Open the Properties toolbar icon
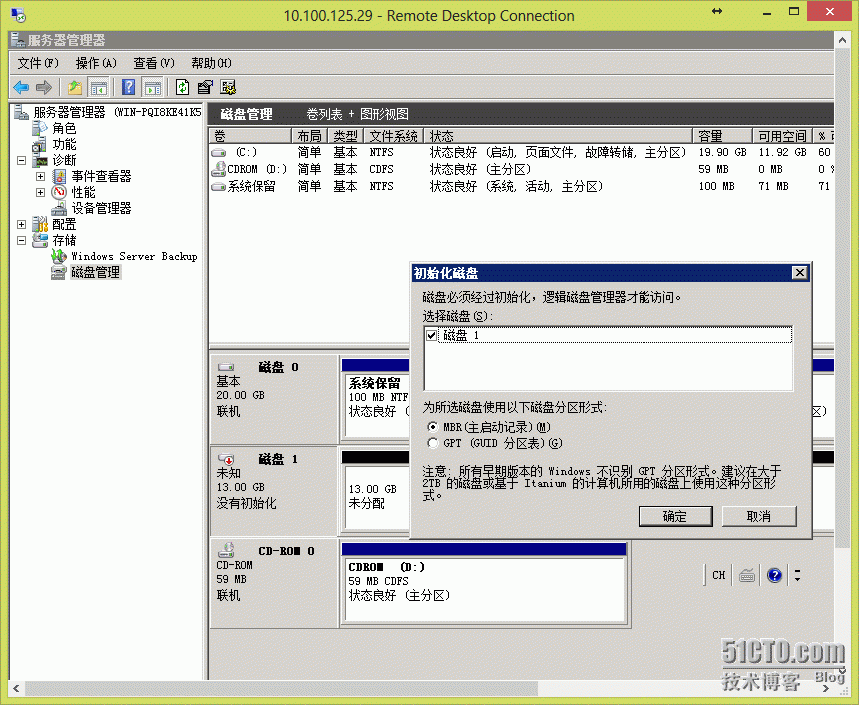 coord(205,87)
